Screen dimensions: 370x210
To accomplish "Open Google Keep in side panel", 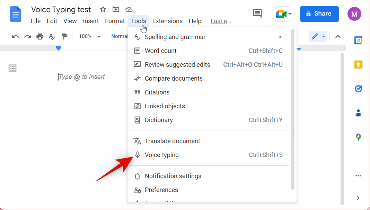I will pos(358,64).
